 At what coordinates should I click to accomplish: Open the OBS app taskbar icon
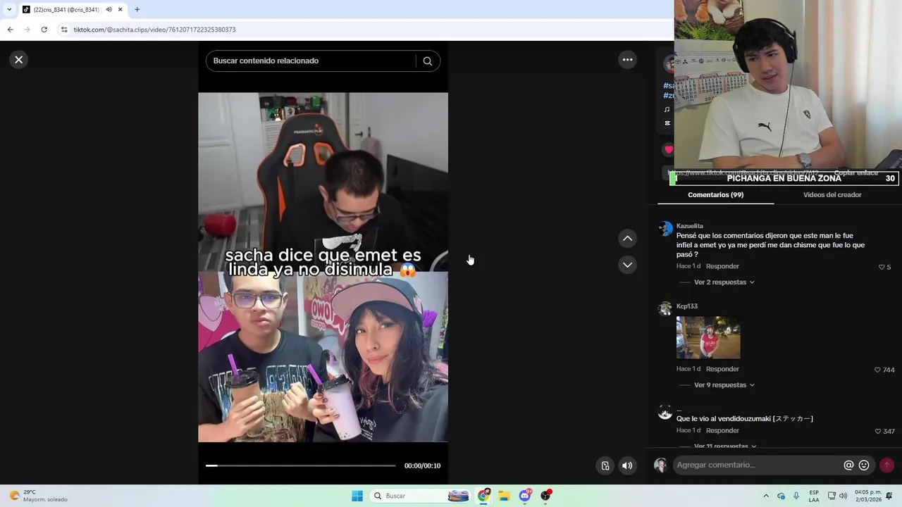click(545, 496)
